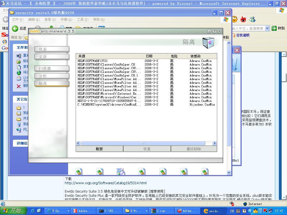Open the 文件(F) menu in the security suite folder window
Viewport: 287px width, 215px height.
click(x=18, y=20)
